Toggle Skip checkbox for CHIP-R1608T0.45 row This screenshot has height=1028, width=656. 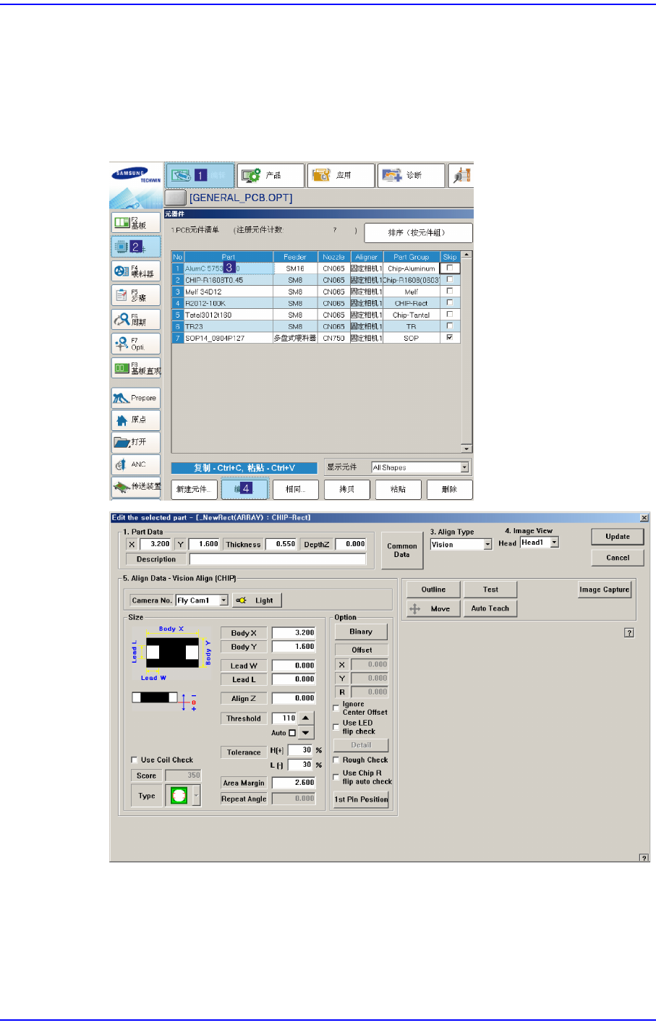tap(450, 279)
